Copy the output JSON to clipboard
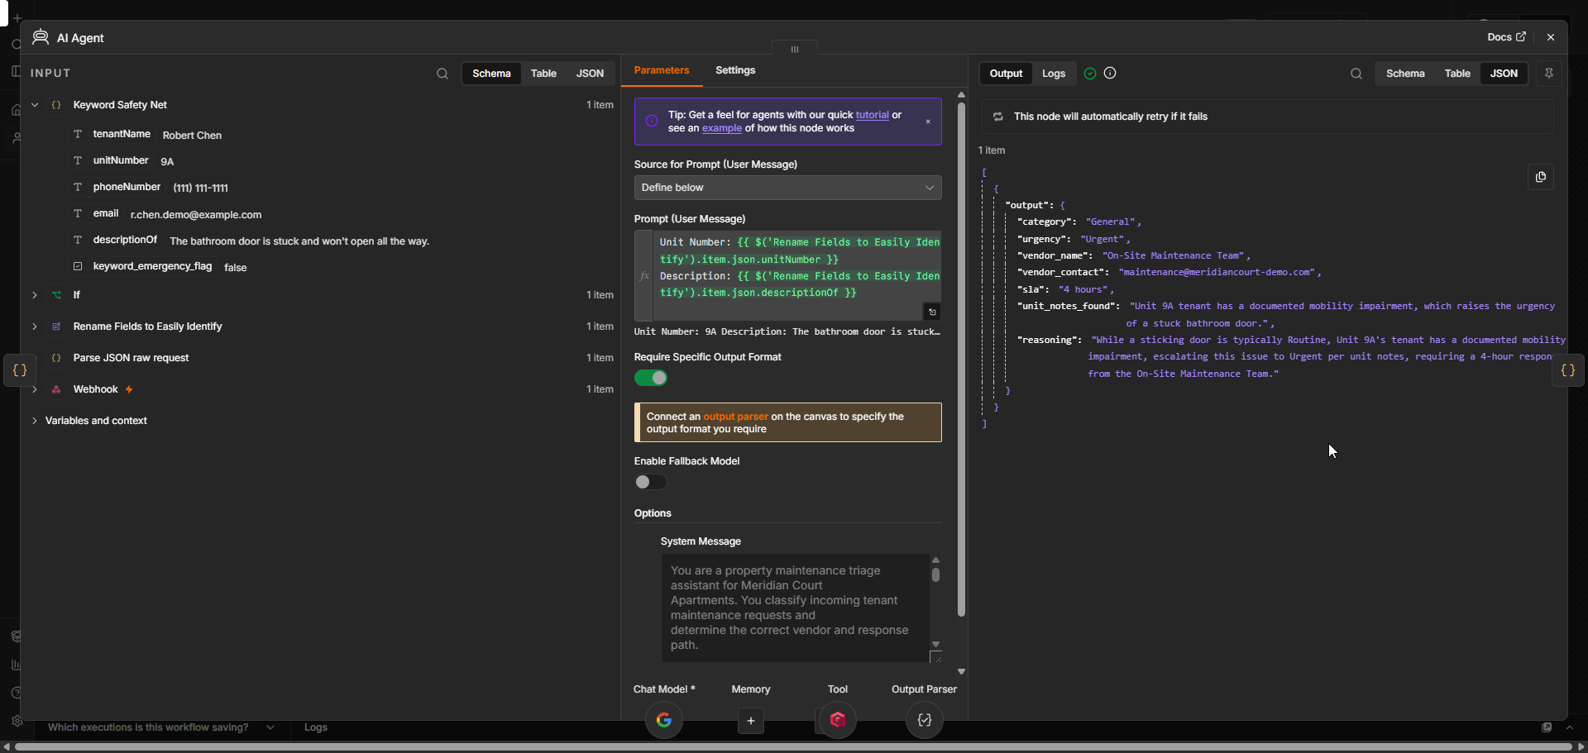 [1540, 177]
